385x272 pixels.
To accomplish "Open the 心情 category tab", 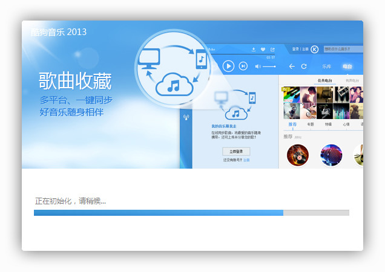I will (x=346, y=125).
